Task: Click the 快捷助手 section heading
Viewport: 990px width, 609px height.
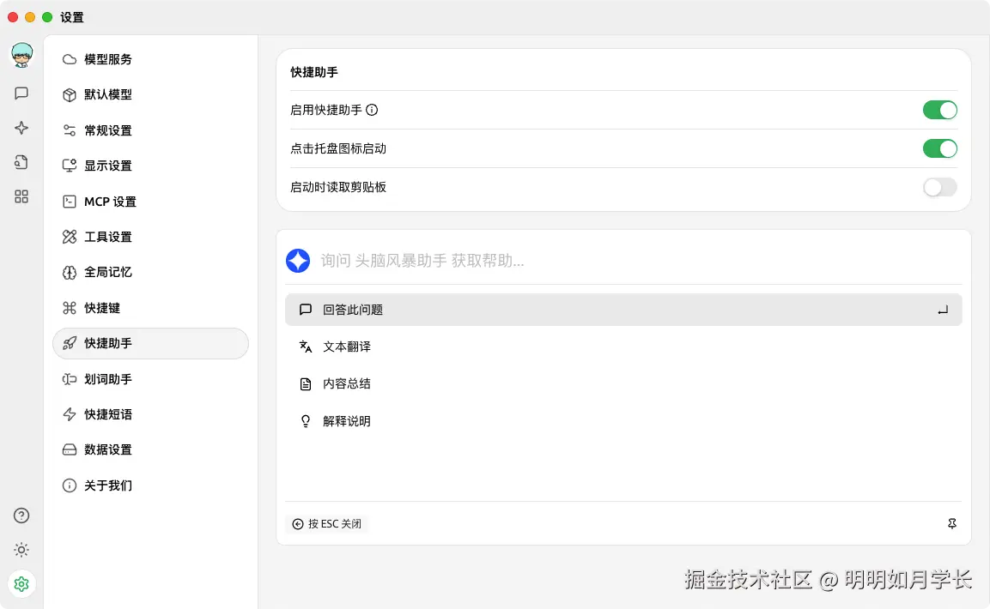Action: [313, 72]
